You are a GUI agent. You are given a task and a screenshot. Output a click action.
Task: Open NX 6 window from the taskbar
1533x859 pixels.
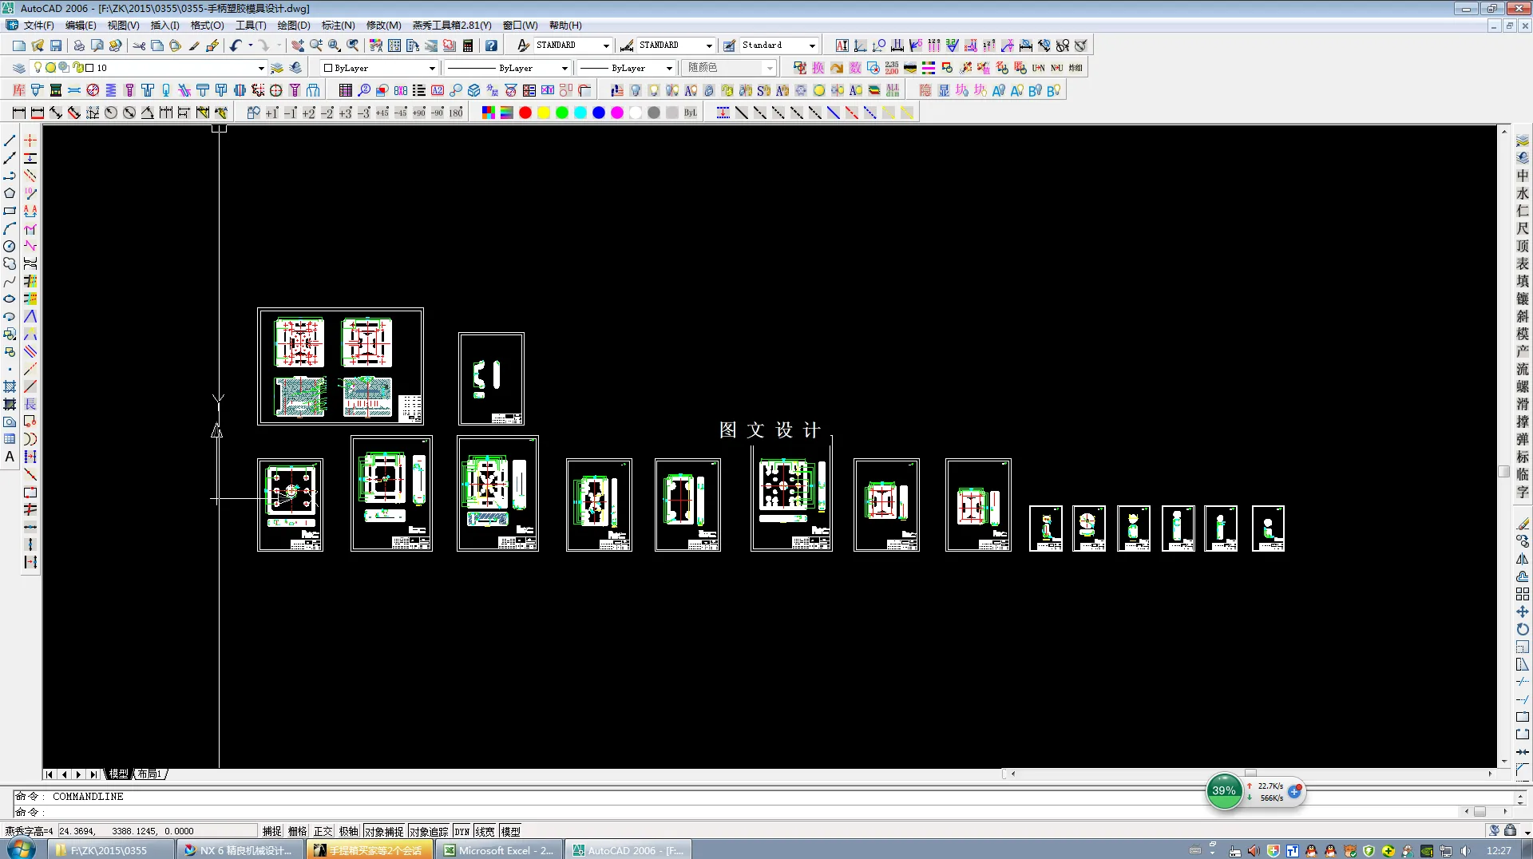pos(240,850)
